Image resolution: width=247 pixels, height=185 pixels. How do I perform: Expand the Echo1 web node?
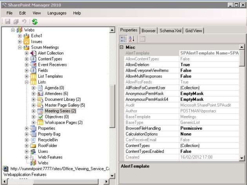tap(20, 36)
